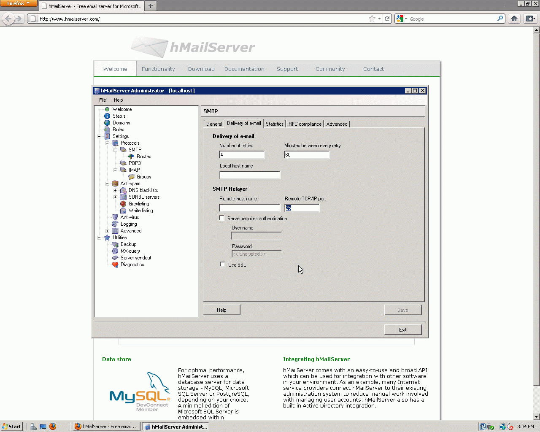This screenshot has width=540, height=432.
Task: Click the Rules icon in tree
Action: click(x=107, y=130)
